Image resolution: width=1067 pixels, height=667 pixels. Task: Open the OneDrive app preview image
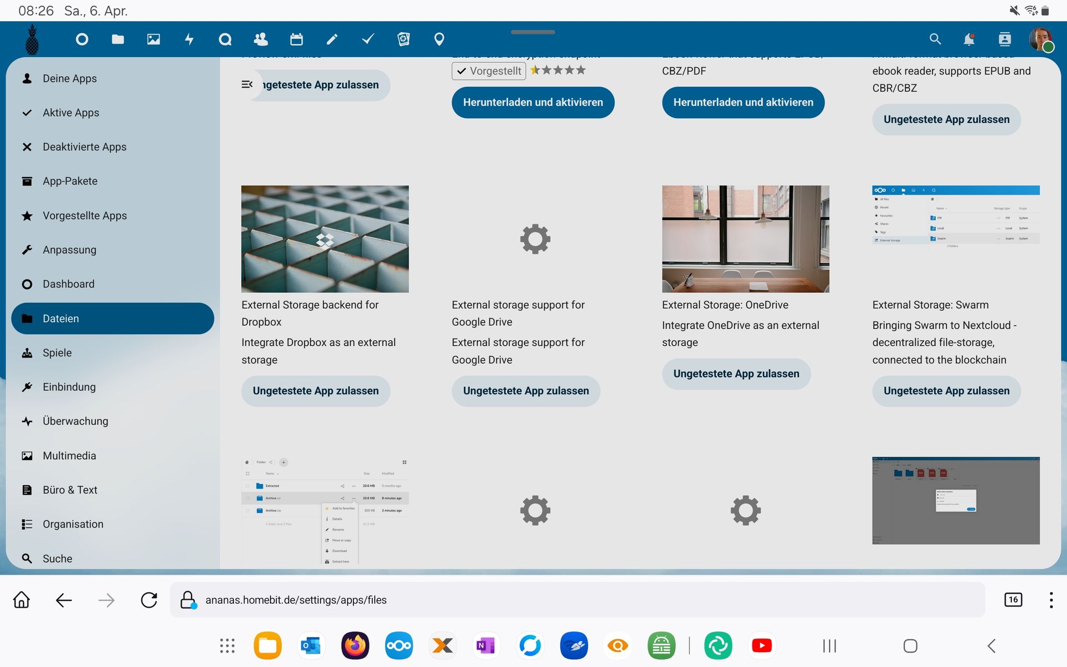coord(746,239)
